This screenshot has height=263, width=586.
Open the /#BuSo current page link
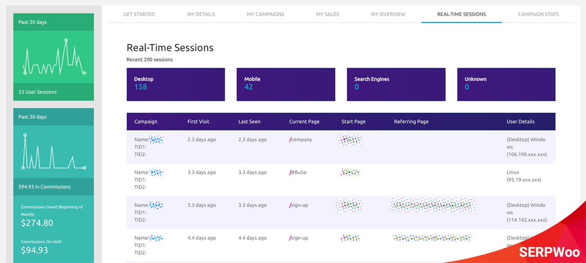click(298, 172)
